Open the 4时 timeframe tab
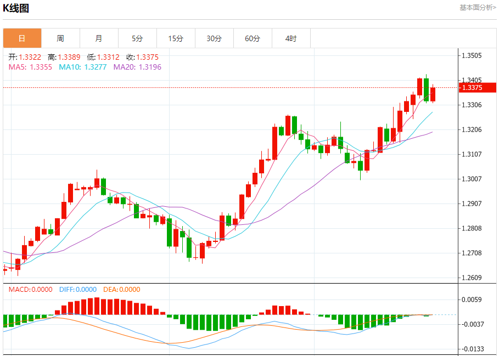 point(291,38)
